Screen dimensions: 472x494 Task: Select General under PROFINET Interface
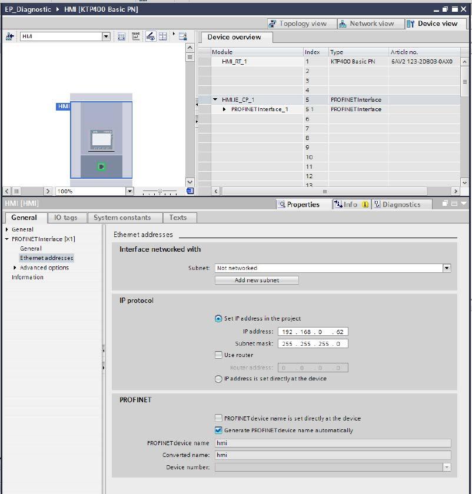point(31,249)
